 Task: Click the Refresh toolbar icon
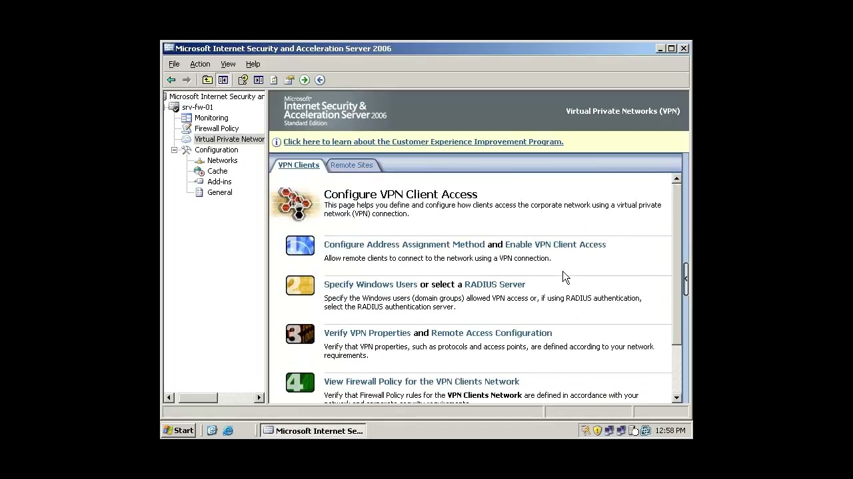[273, 80]
